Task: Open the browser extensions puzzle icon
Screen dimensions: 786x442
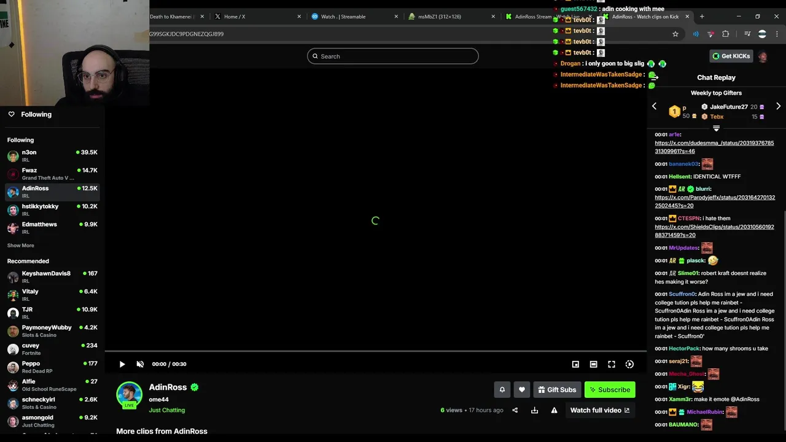Action: [726, 34]
